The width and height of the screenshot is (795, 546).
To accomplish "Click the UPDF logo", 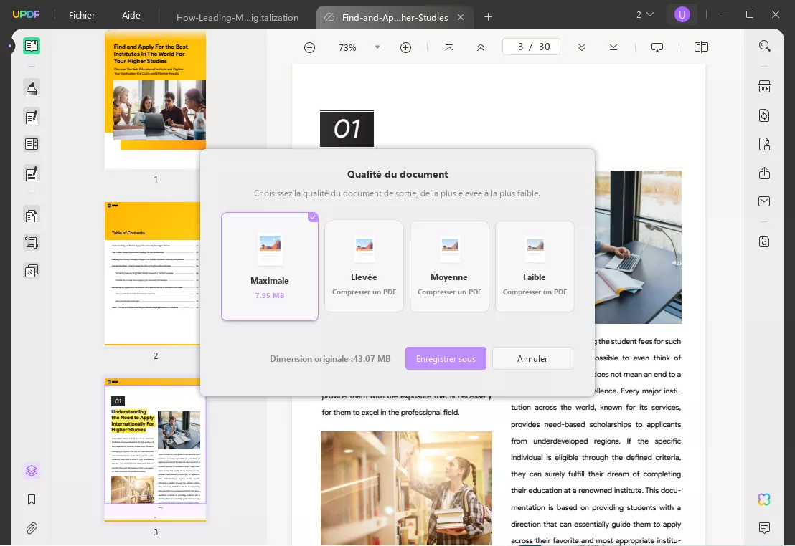I will pos(26,14).
